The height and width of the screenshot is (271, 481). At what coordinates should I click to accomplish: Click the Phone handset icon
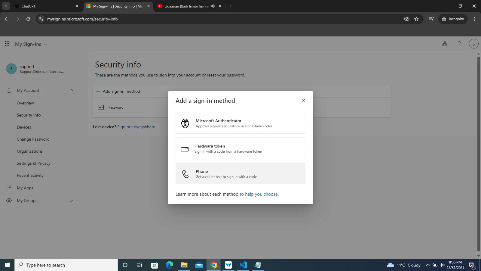tap(185, 174)
